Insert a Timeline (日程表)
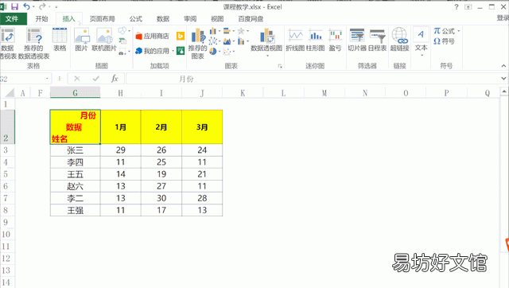The height and width of the screenshot is (288, 509). pyautogui.click(x=377, y=41)
